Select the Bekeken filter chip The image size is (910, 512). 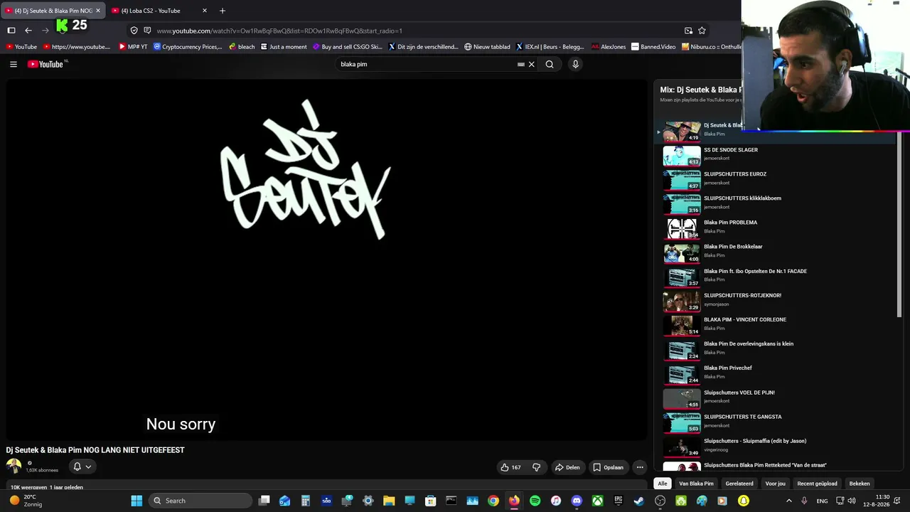click(860, 484)
